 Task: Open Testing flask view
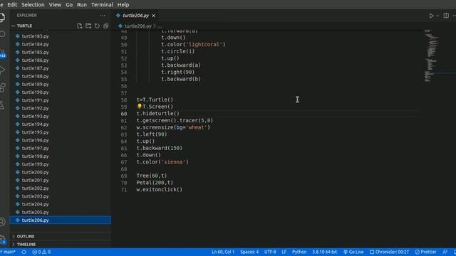tap(2, 105)
